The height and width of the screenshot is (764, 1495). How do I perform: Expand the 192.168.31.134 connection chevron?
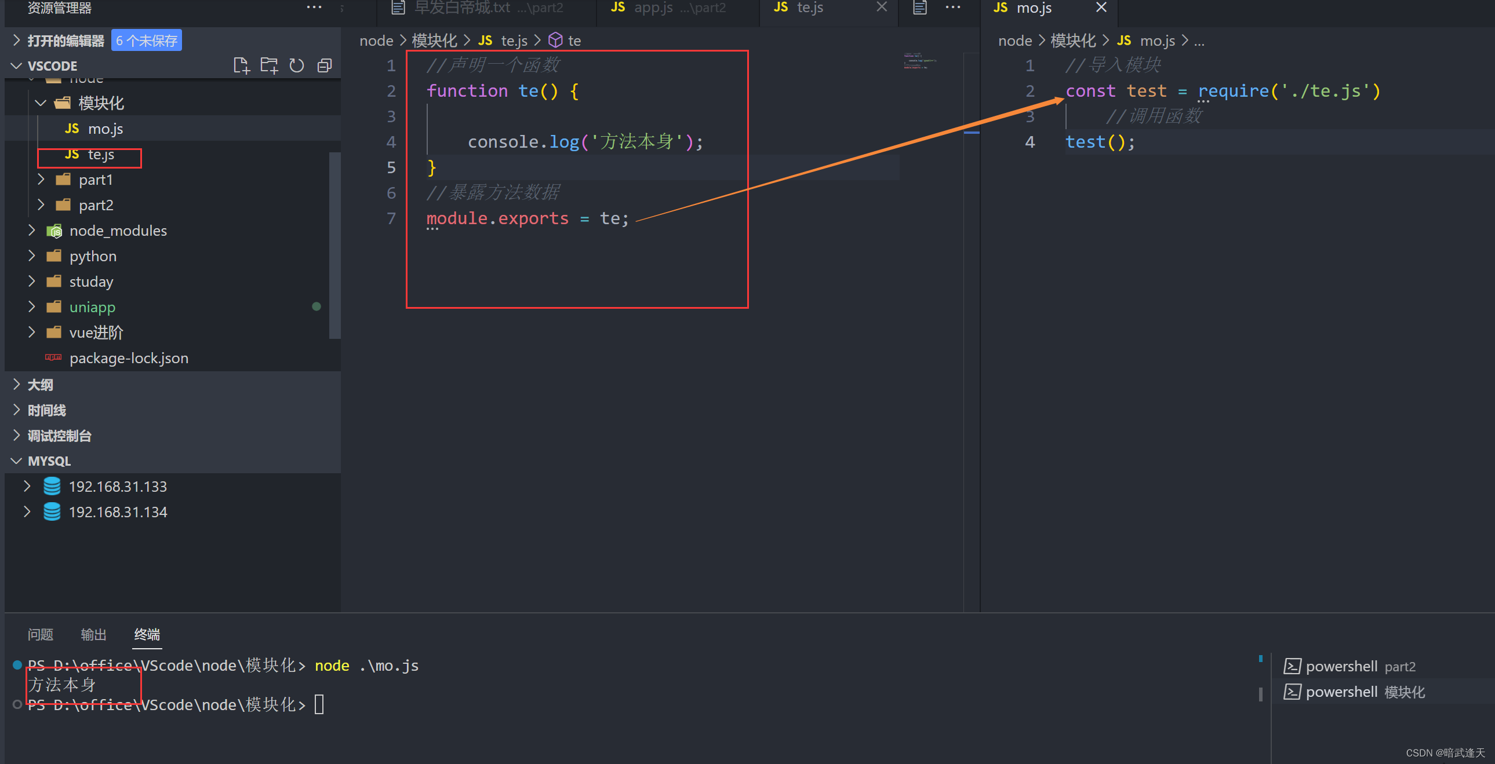click(x=27, y=511)
